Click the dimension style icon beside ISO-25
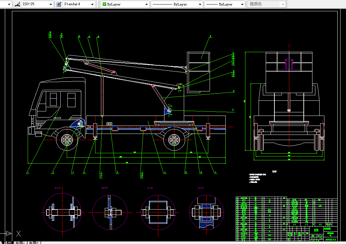This screenshot has height=244, width=346. coord(17,4)
